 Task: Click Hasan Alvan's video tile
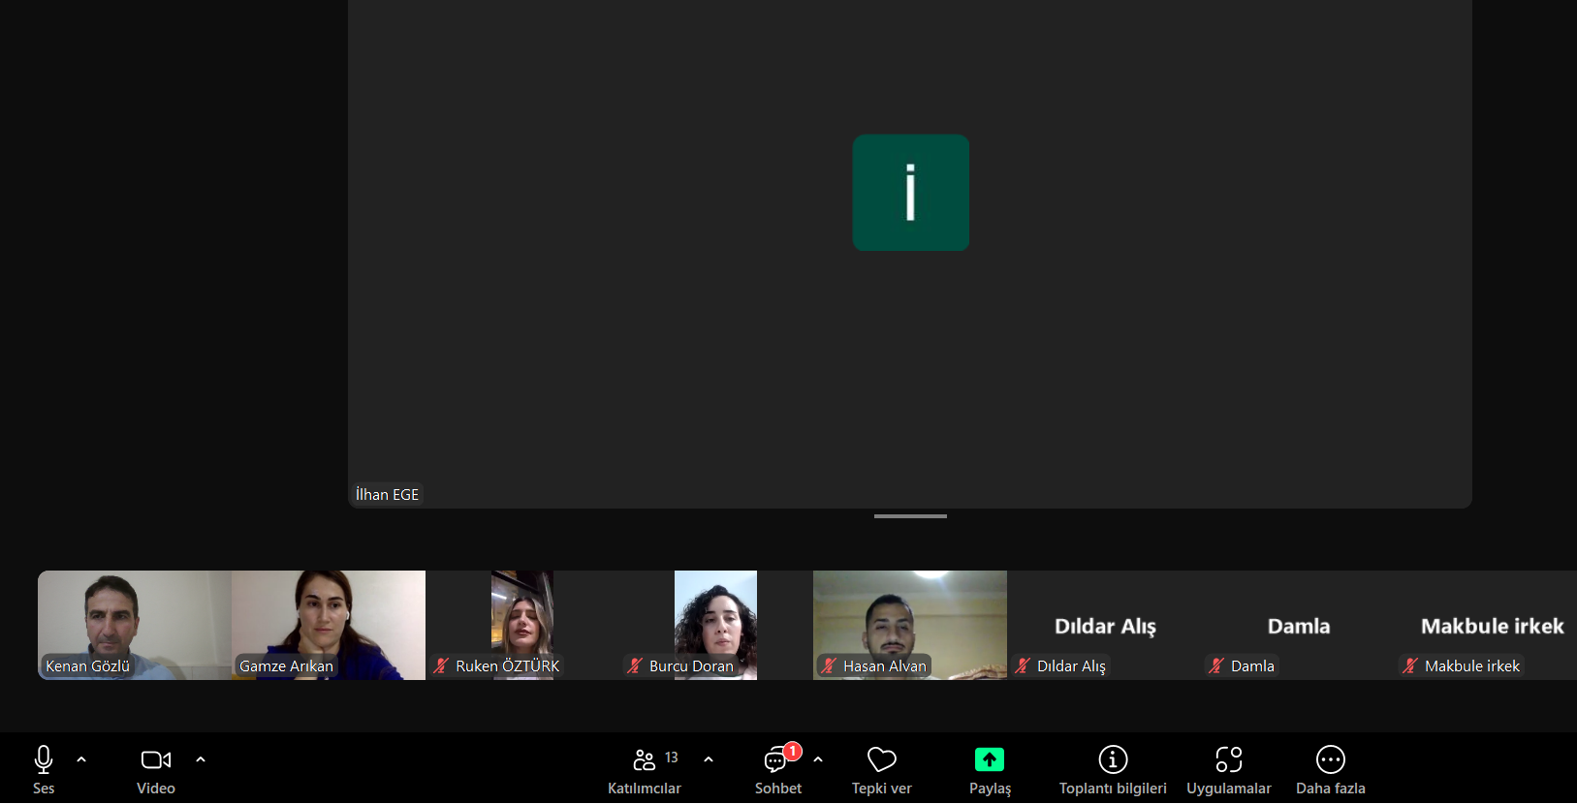coord(909,624)
